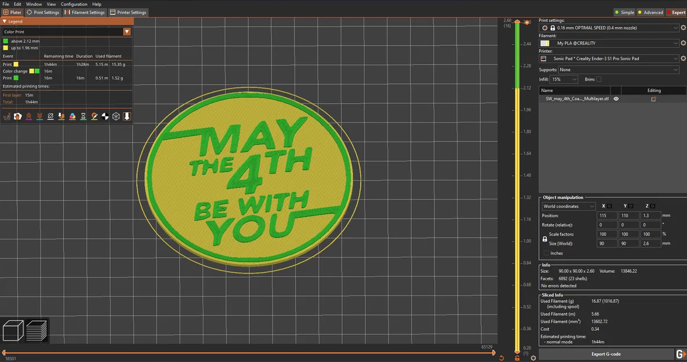The width and height of the screenshot is (687, 362).
Task: Open print settings editor via its gear icon
Action: [x=683, y=27]
